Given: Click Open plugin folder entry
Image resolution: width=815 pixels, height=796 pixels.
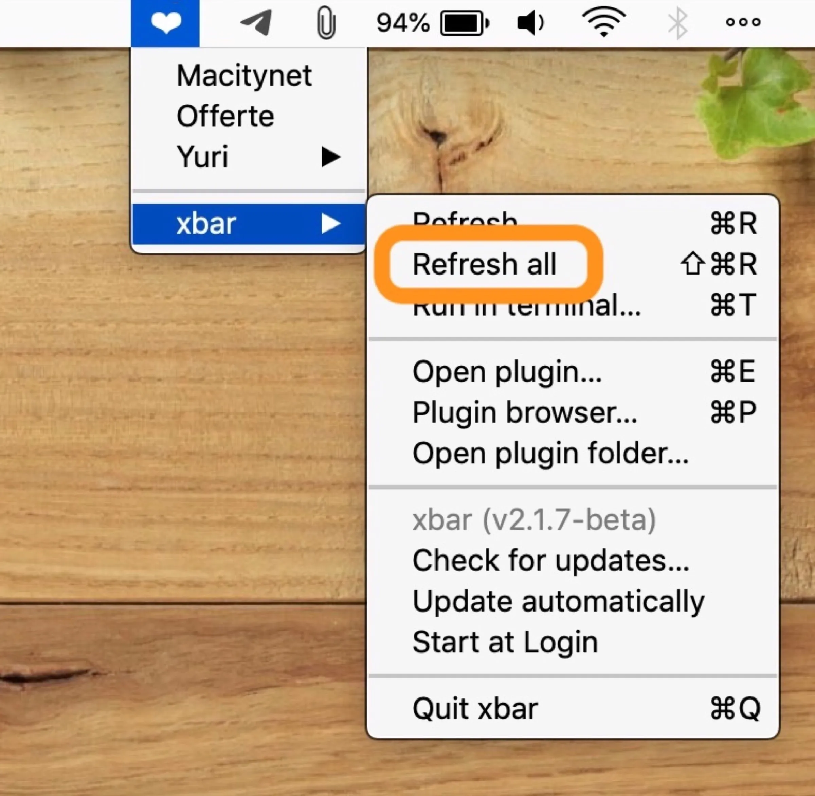Looking at the screenshot, I should [x=549, y=453].
